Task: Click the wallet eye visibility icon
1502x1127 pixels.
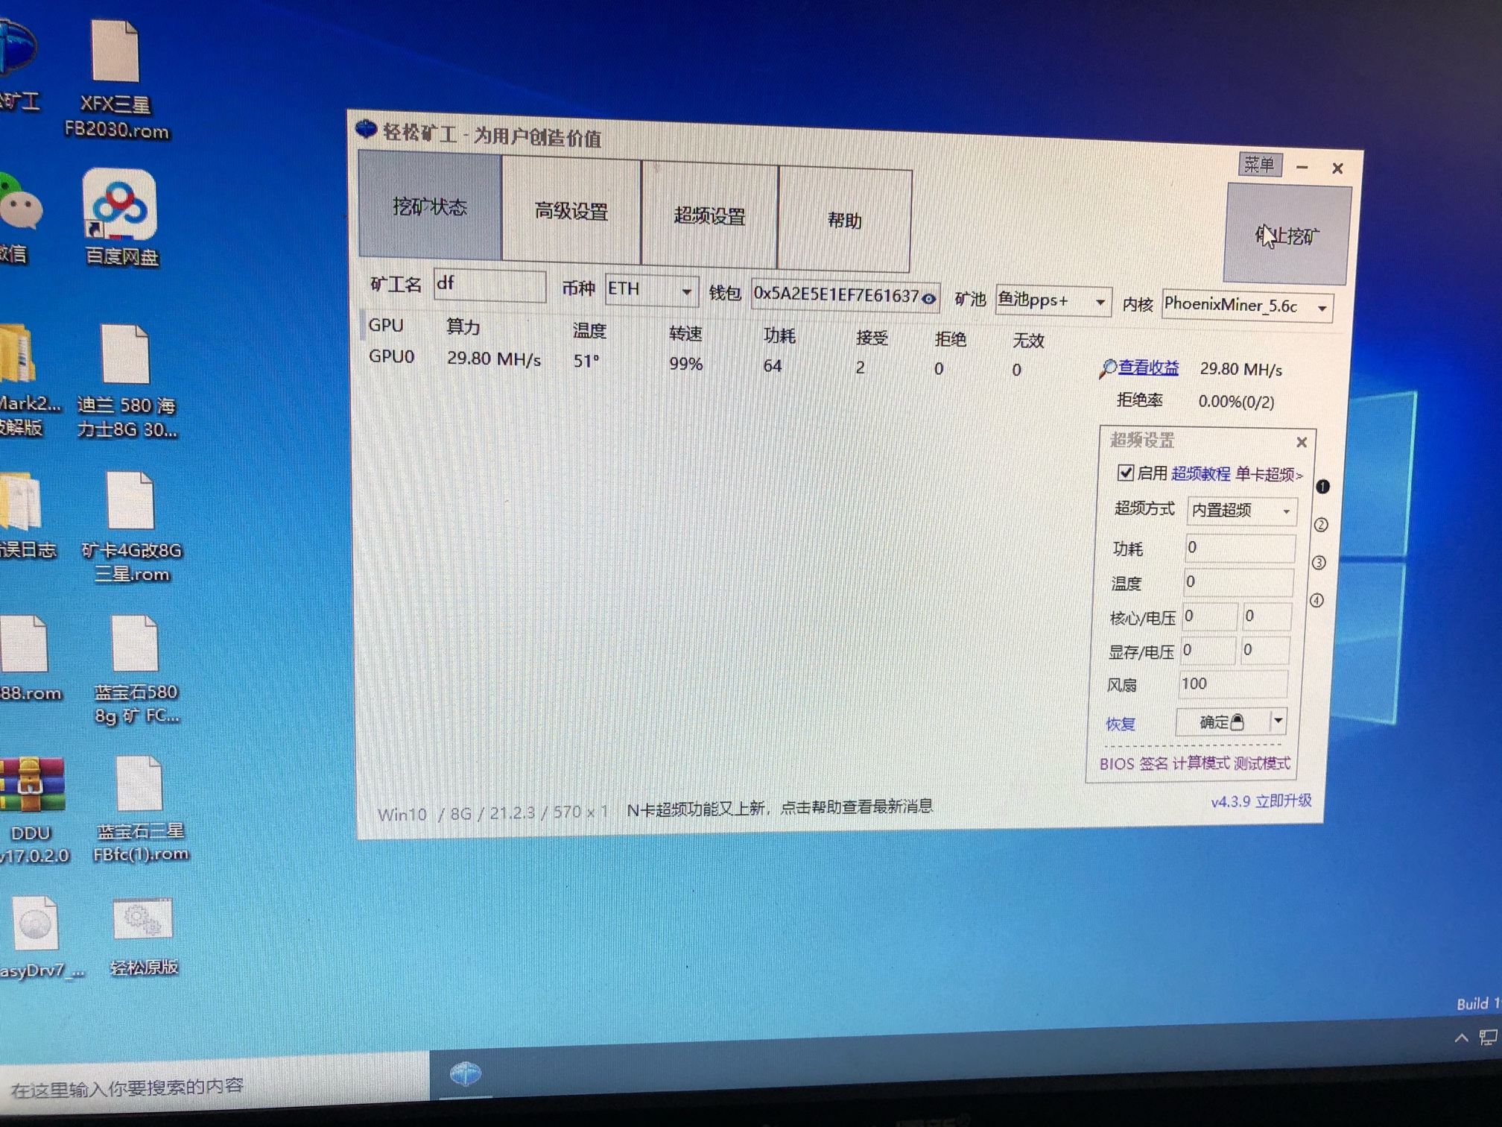Action: coord(928,299)
